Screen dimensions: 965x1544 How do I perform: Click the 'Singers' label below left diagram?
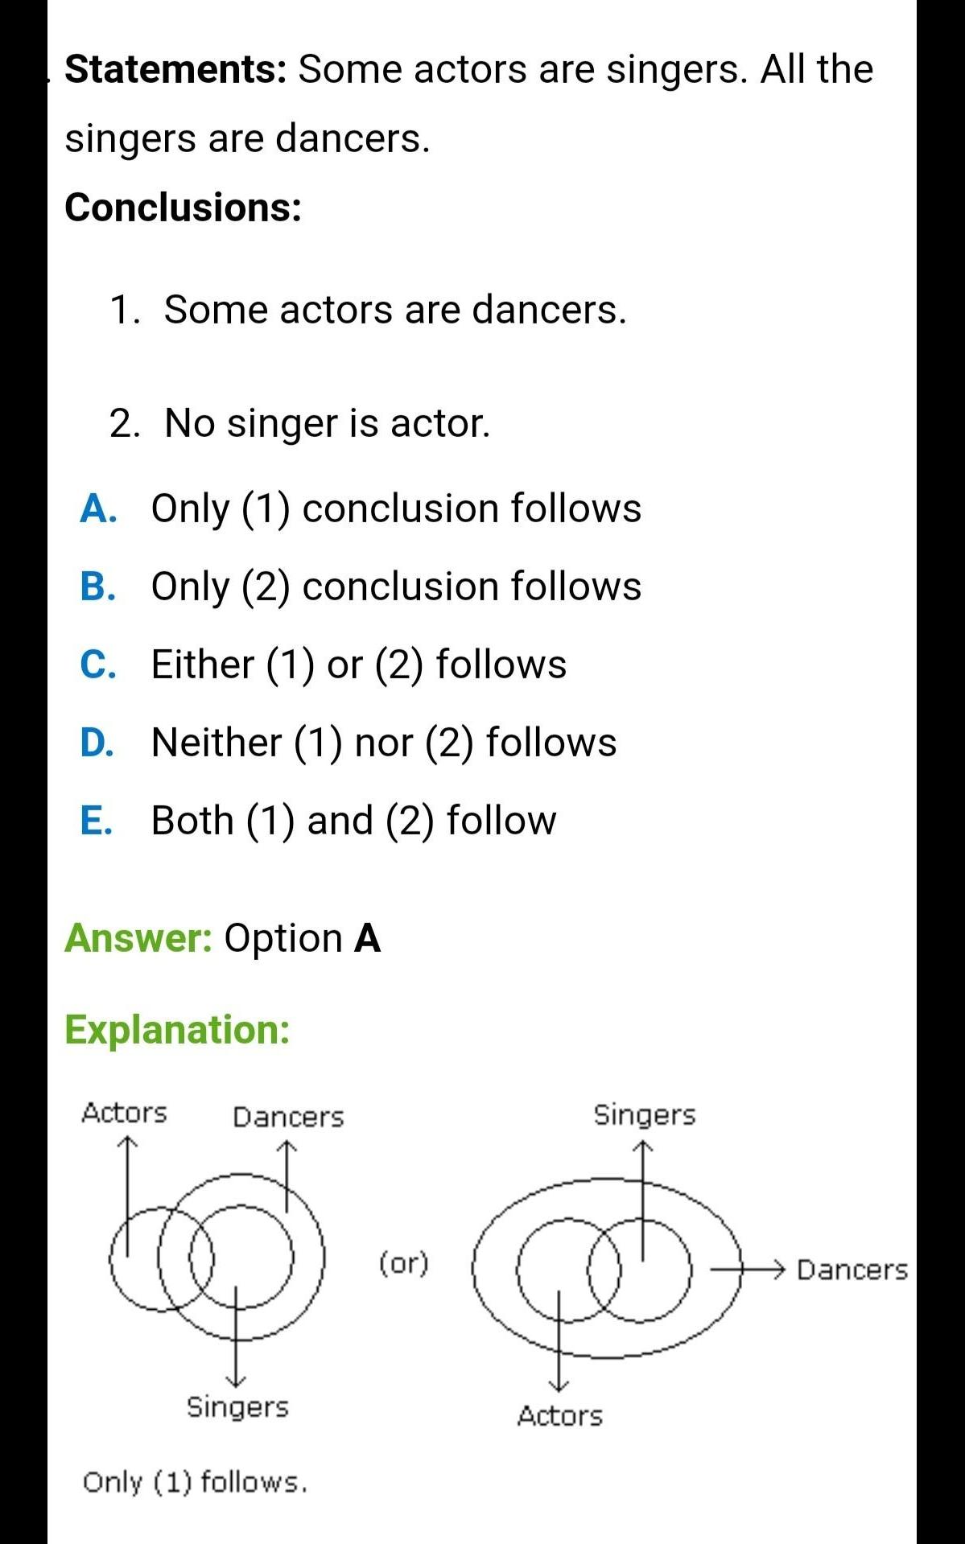coord(237,1407)
